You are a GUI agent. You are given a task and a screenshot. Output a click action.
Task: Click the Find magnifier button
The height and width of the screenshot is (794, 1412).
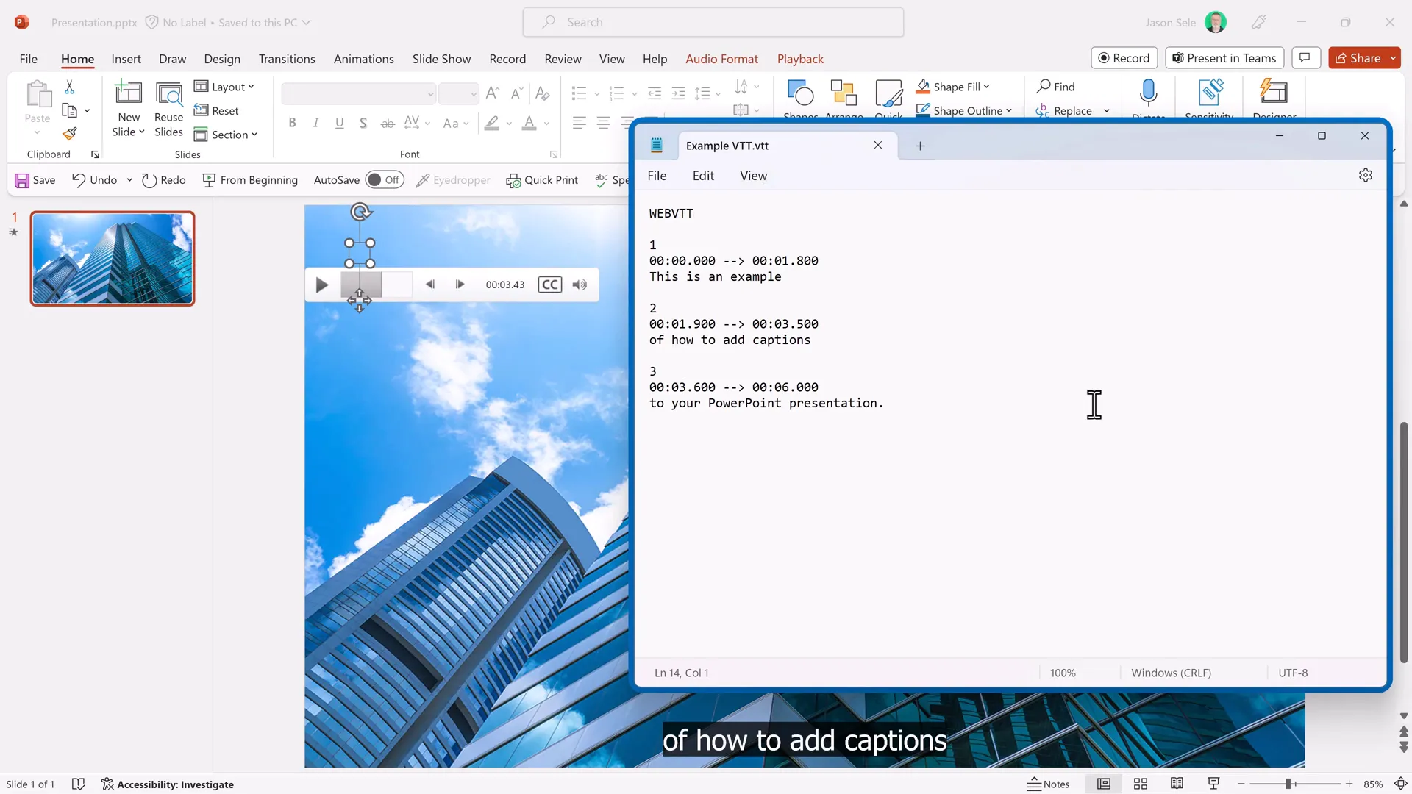point(1055,87)
